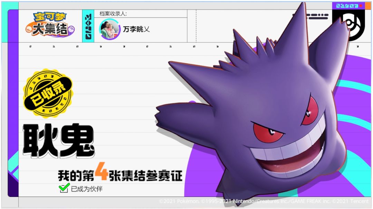Click the yellow 已收录 stamp badge
Screen dimensions: 373x209
(x=48, y=94)
